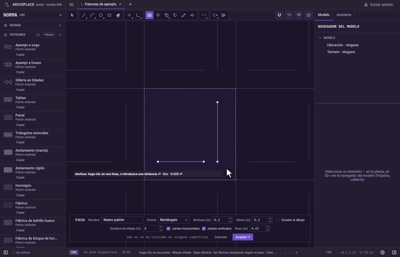Image resolution: width=400 pixels, height=257 pixels.
Task: Select the eraser tool
Action: click(118, 15)
